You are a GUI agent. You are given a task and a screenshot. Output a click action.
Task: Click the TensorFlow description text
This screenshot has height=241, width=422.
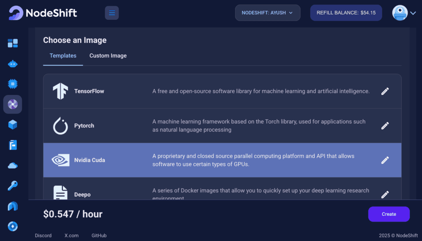[261, 91]
